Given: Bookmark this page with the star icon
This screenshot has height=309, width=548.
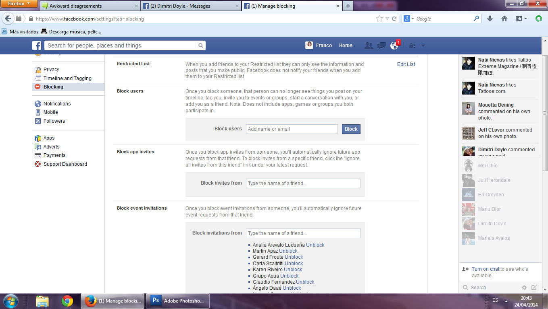Looking at the screenshot, I should pos(379,19).
